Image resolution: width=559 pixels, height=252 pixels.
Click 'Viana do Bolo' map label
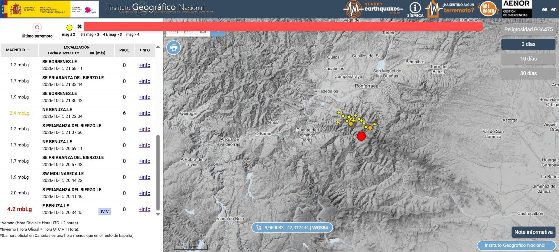click(230, 219)
